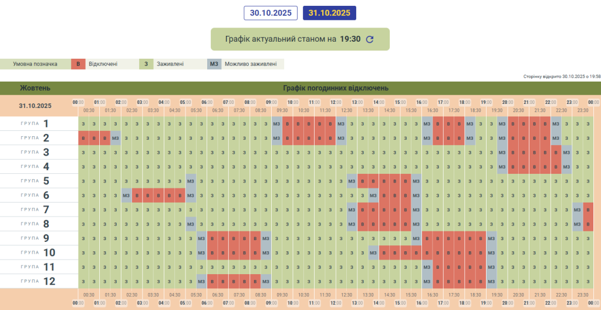
Task: Click the bottom 18:00 time marker
Action: click(465, 303)
